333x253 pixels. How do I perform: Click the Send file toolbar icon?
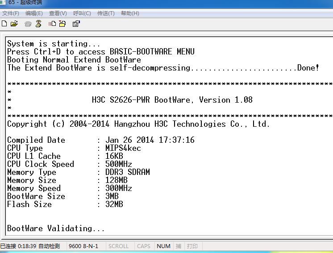pyautogui.click(x=52, y=24)
